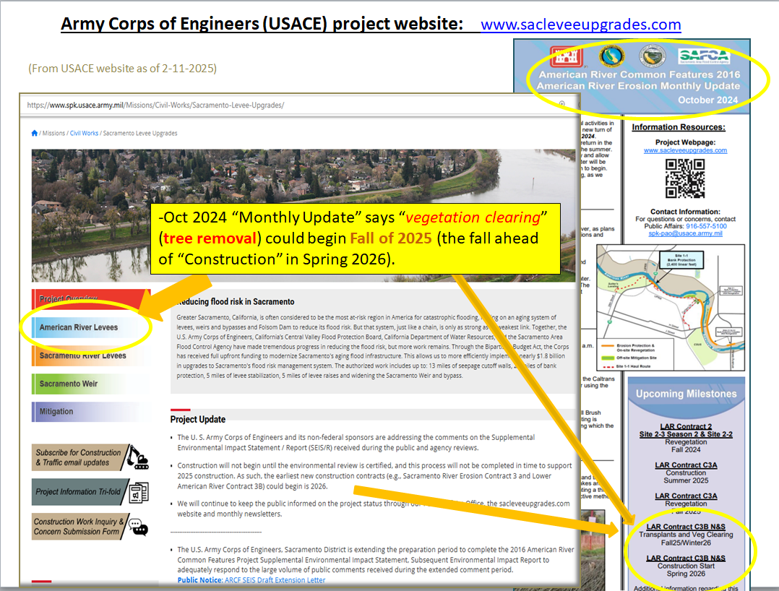Open the newsletter Project Webpage sacleveeupgrades link
This screenshot has width=779, height=591.
(685, 150)
